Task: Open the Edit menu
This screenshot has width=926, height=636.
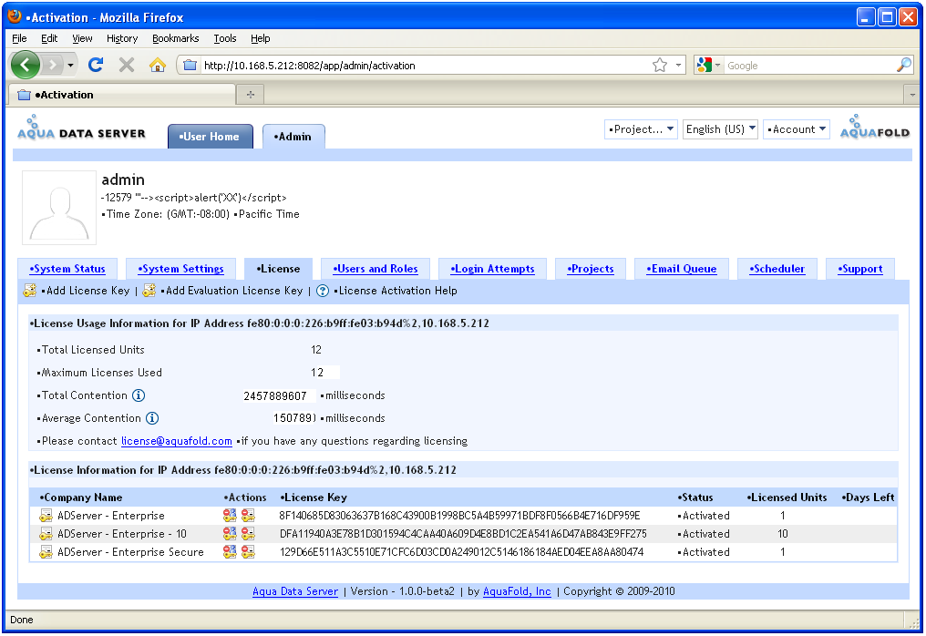Action: pos(49,38)
